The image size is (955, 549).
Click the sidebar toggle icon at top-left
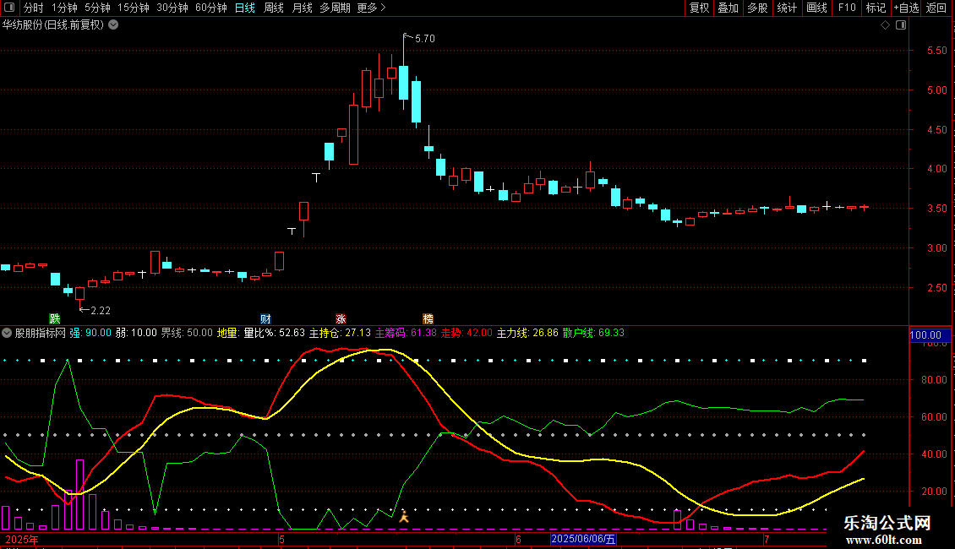(9, 8)
